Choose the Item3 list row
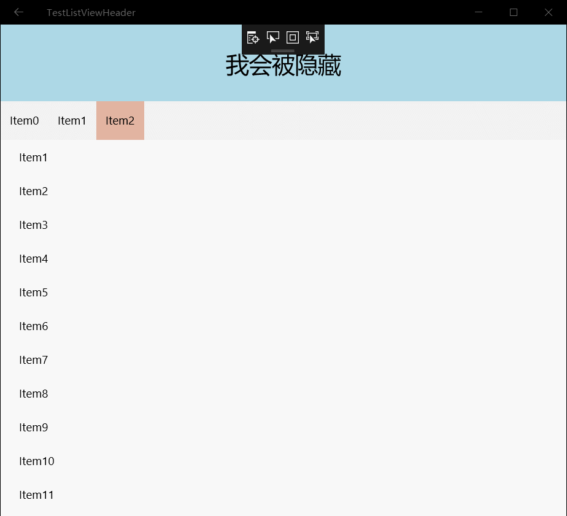Image resolution: width=567 pixels, height=516 pixels. [283, 225]
